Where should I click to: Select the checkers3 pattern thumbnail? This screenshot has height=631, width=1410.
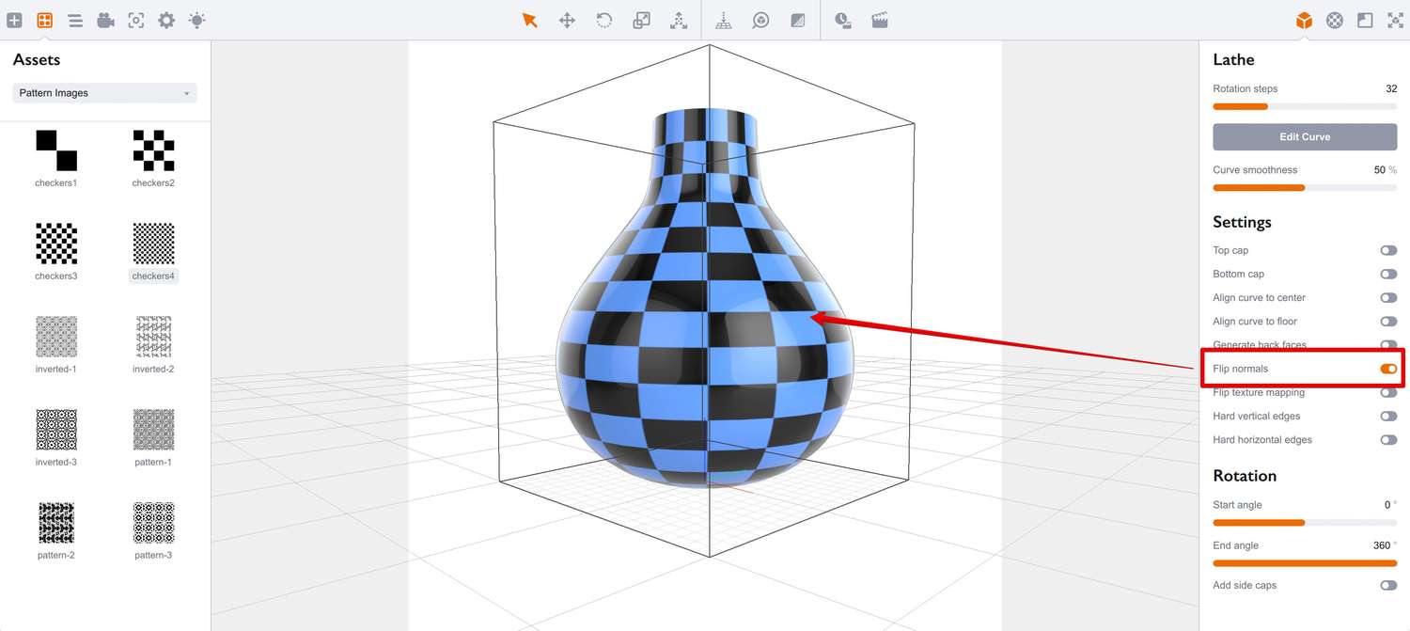pyautogui.click(x=56, y=244)
